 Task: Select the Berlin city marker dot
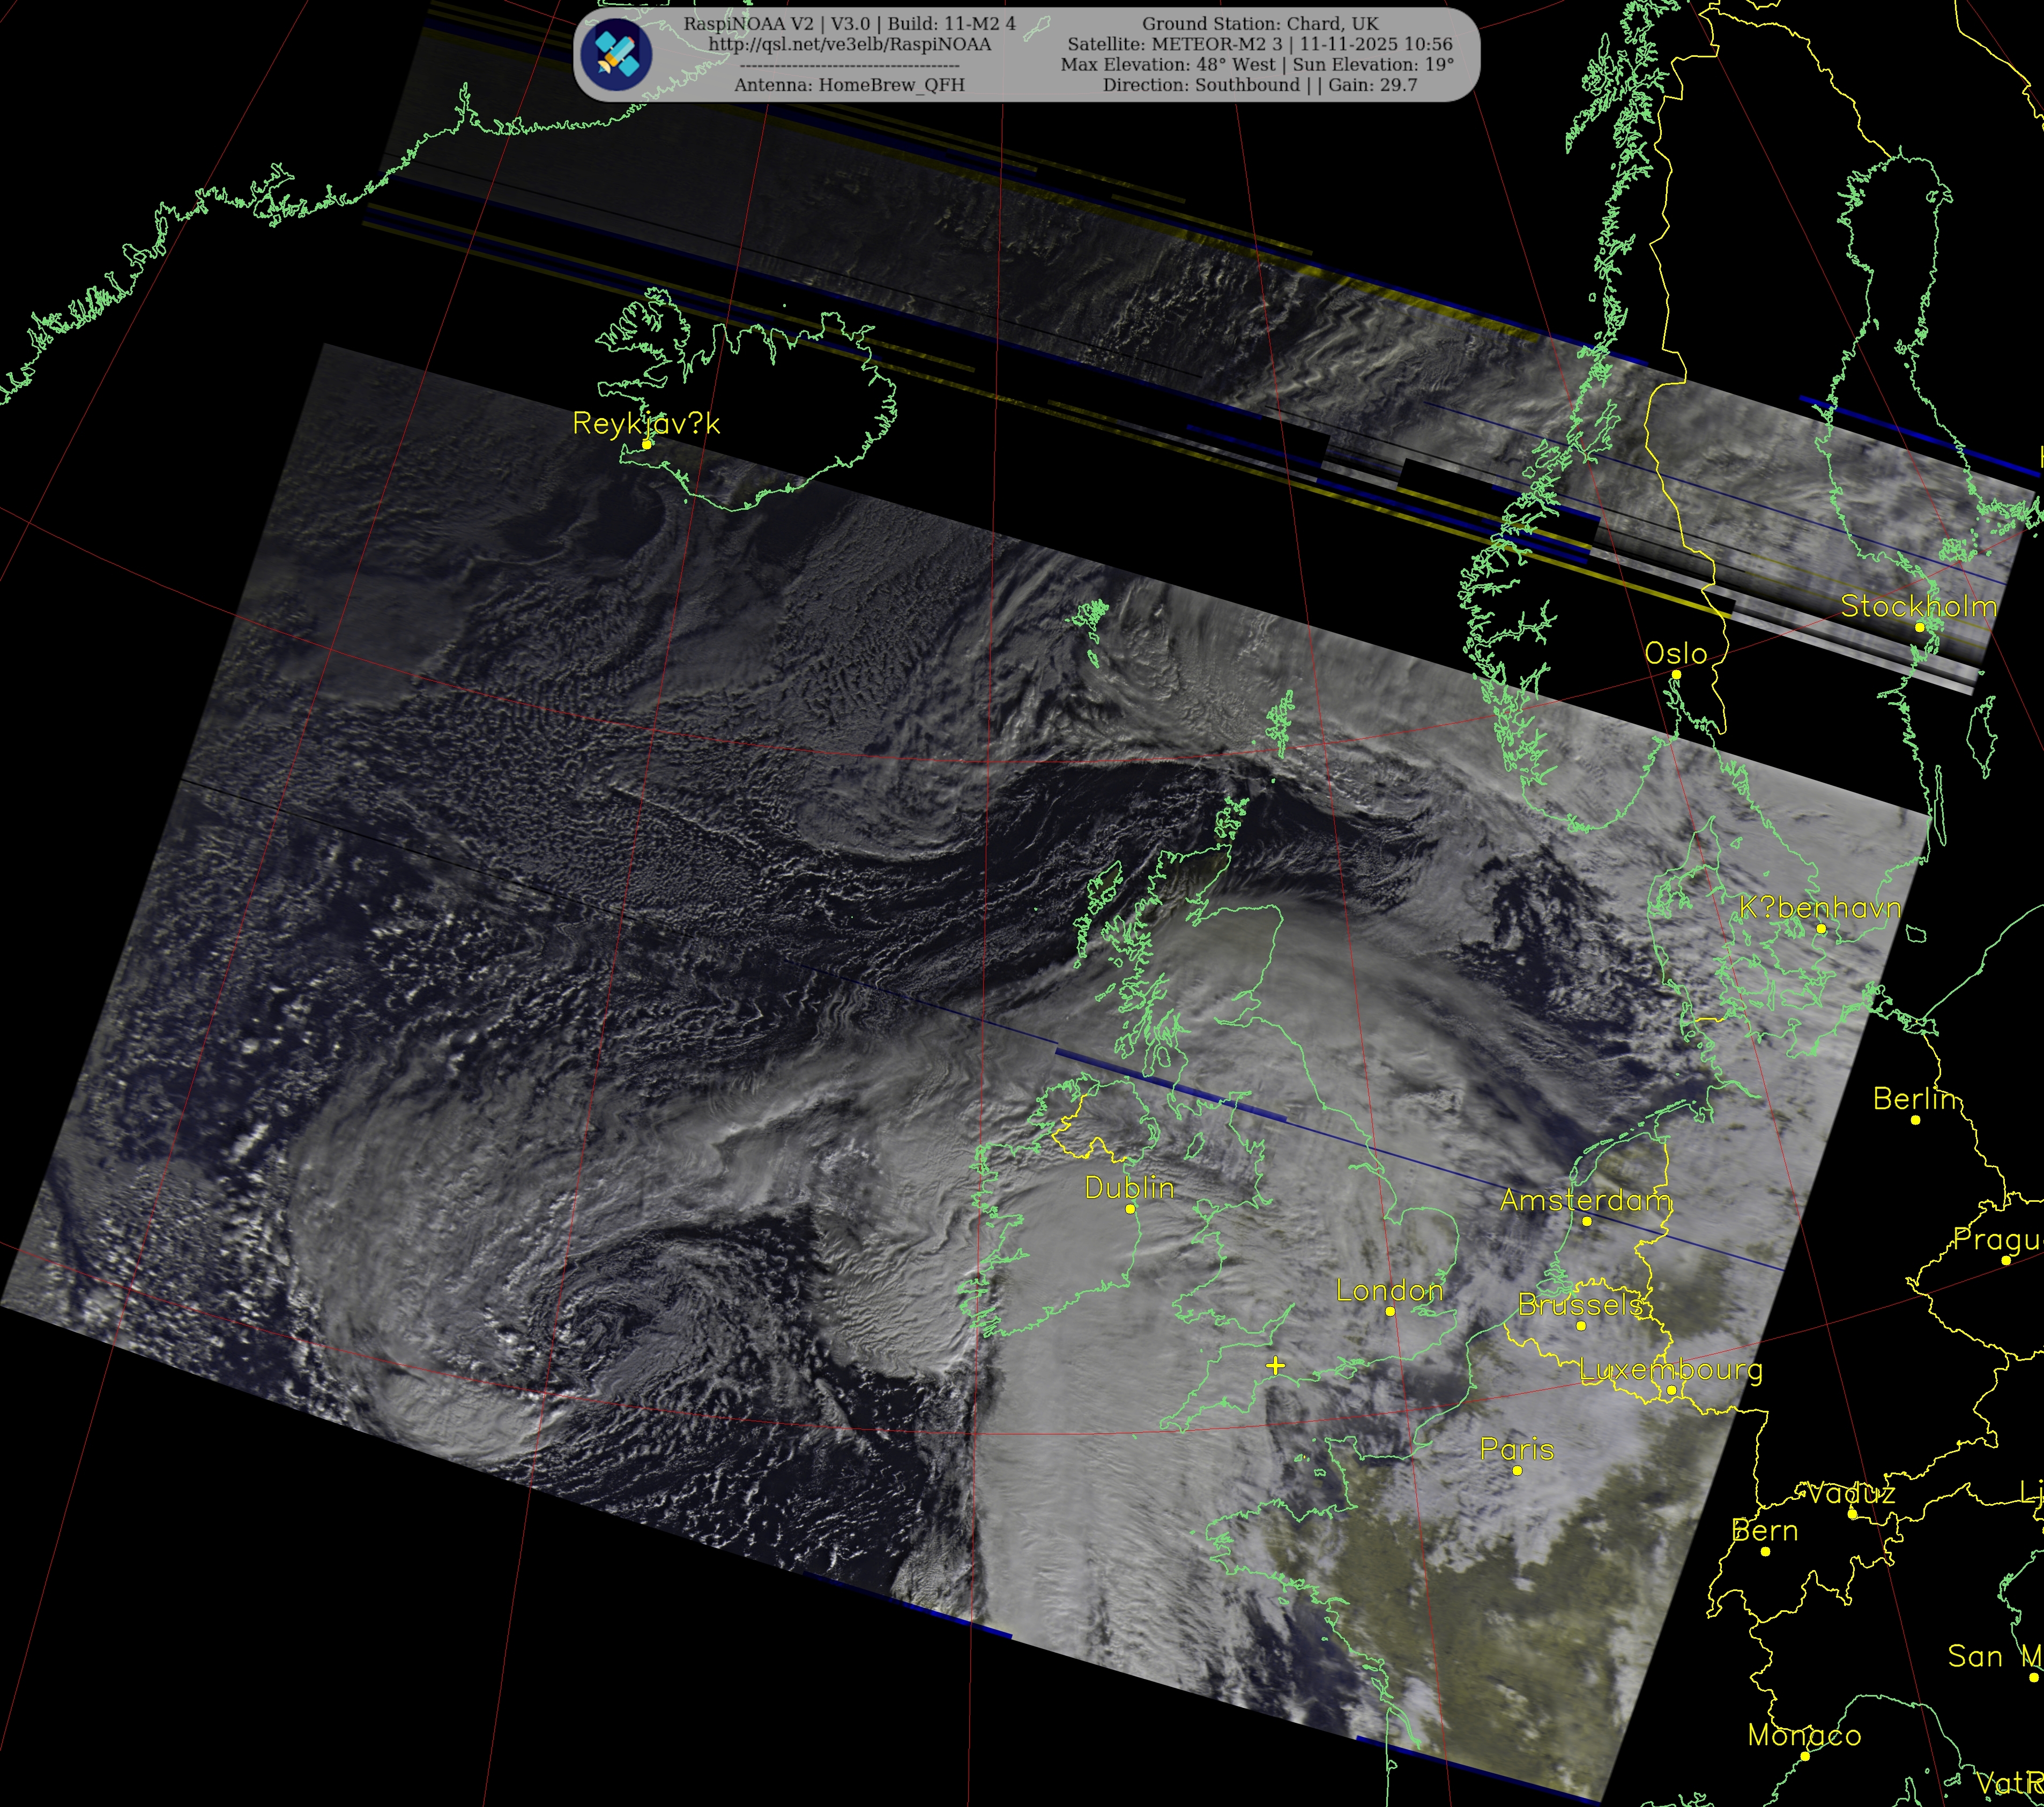[1915, 1120]
